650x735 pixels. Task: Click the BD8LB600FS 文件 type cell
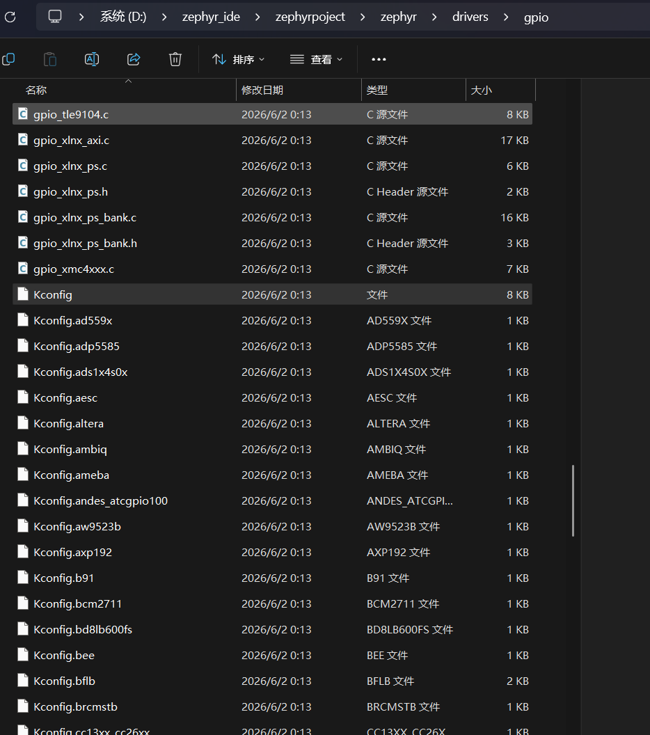pyautogui.click(x=410, y=630)
